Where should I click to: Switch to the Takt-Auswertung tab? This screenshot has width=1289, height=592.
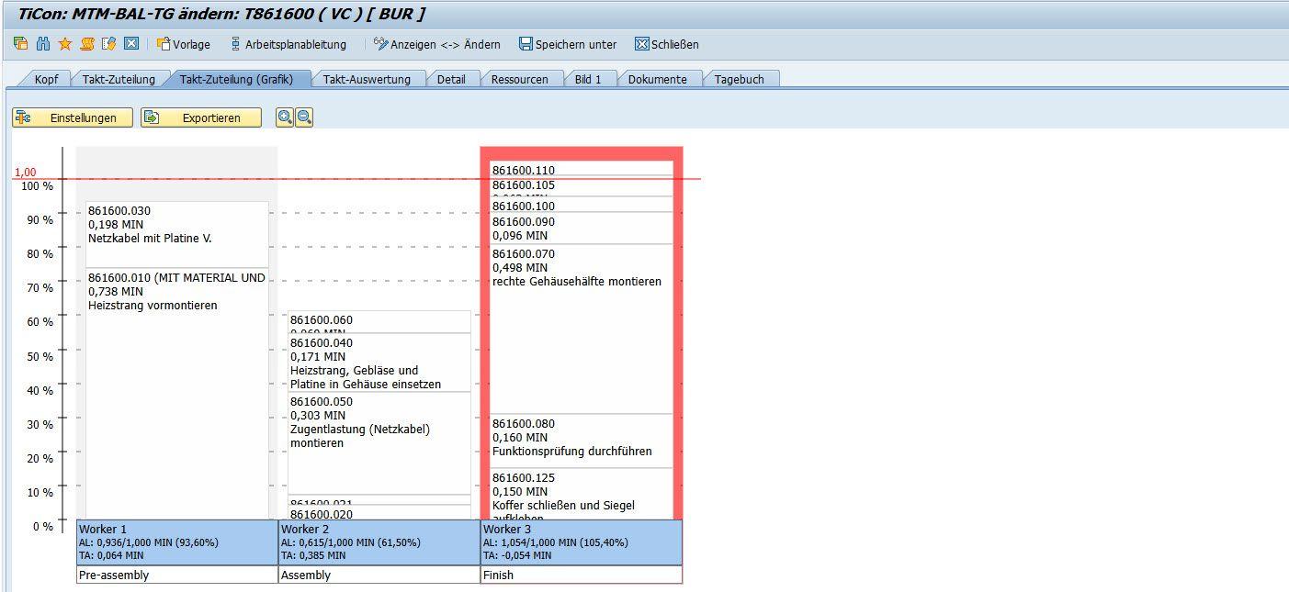(x=367, y=79)
